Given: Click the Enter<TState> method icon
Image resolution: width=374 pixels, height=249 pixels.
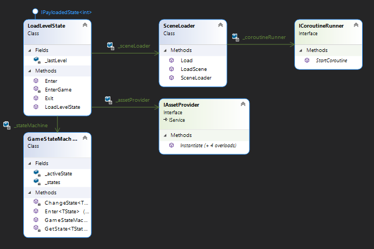Looking at the screenshot, I should tap(36, 211).
